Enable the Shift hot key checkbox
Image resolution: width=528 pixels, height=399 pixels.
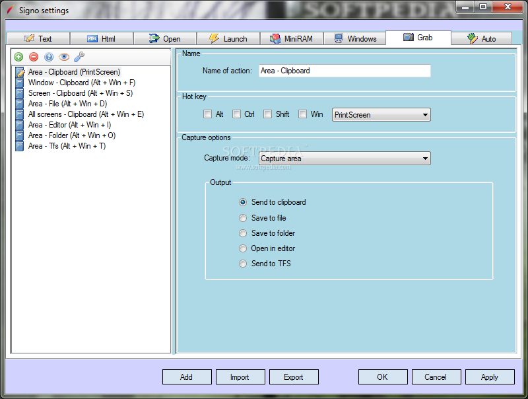[268, 114]
